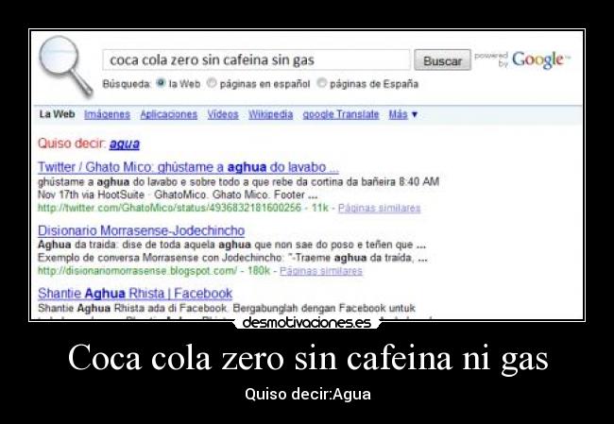Open the La Web tab
This screenshot has height=424, width=614.
tap(58, 114)
